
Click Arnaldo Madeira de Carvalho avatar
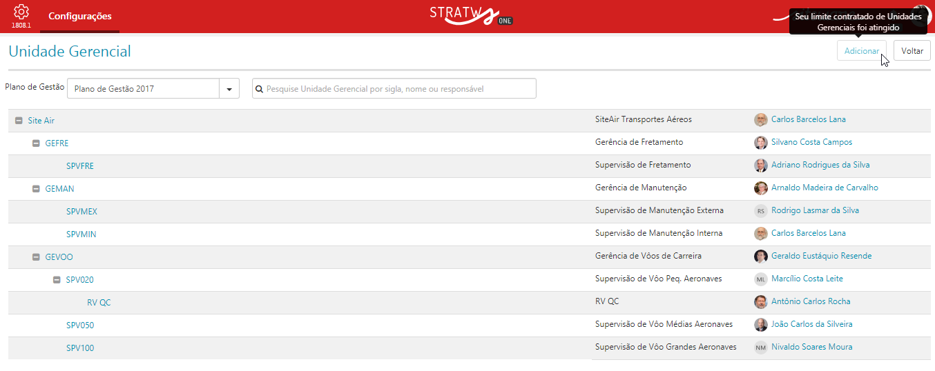[x=760, y=188]
